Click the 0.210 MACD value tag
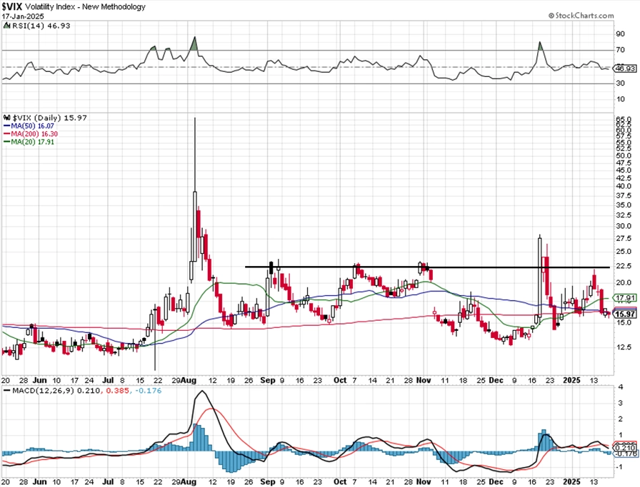 click(x=625, y=448)
